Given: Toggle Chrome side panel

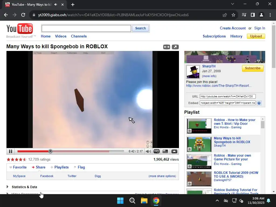Looking at the screenshot, I should click(x=253, y=15).
